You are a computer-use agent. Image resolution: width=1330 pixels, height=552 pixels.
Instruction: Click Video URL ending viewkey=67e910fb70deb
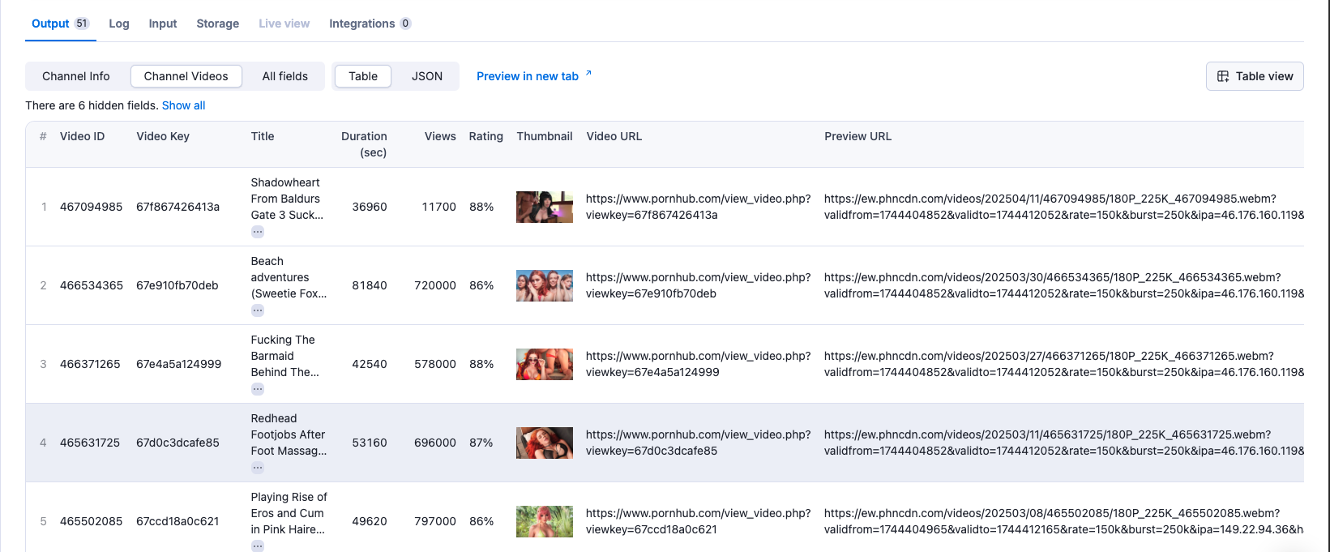699,285
